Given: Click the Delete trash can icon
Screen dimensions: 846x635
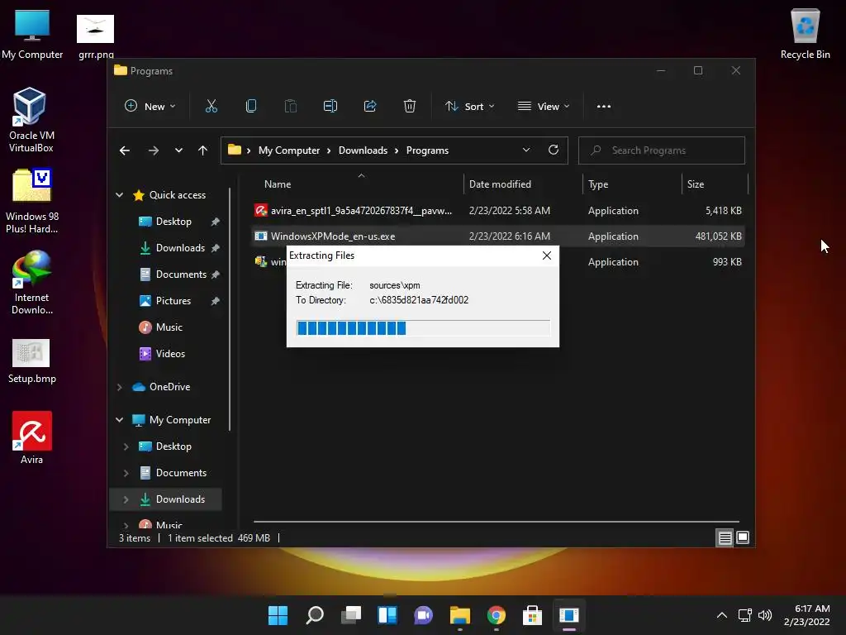Looking at the screenshot, I should pos(410,107).
